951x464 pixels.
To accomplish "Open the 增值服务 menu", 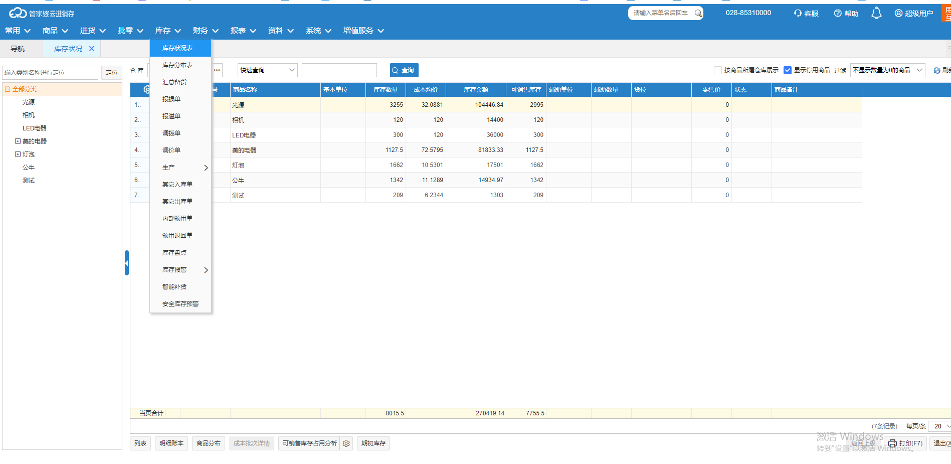I will pyautogui.click(x=363, y=31).
